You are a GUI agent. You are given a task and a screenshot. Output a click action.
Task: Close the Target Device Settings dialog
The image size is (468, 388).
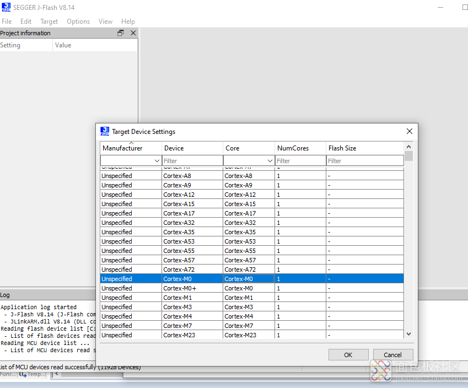[x=410, y=131]
